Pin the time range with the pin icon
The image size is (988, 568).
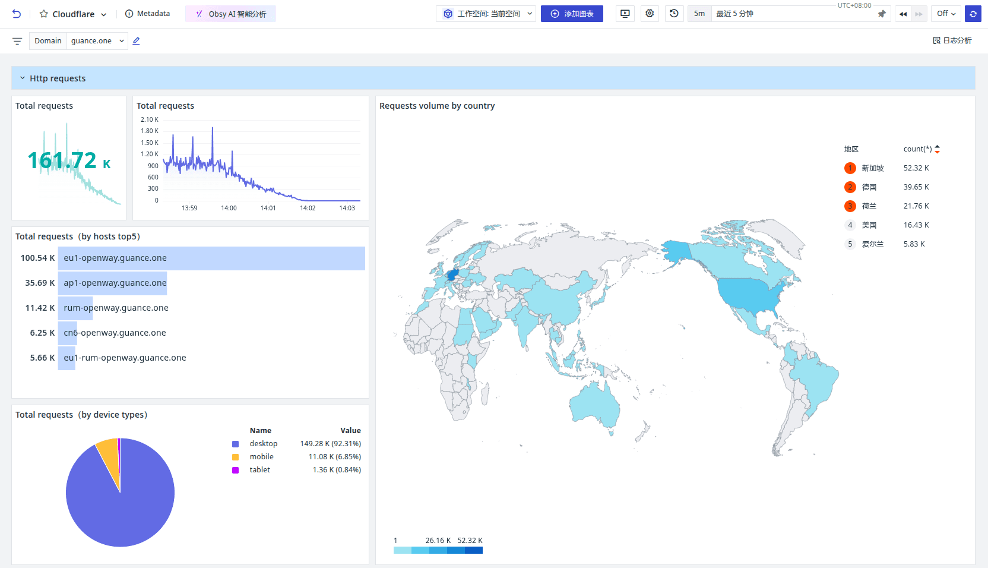[882, 13]
